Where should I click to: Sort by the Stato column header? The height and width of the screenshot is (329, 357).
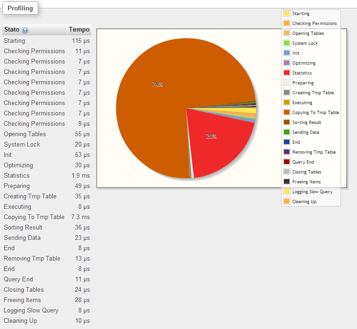click(12, 30)
